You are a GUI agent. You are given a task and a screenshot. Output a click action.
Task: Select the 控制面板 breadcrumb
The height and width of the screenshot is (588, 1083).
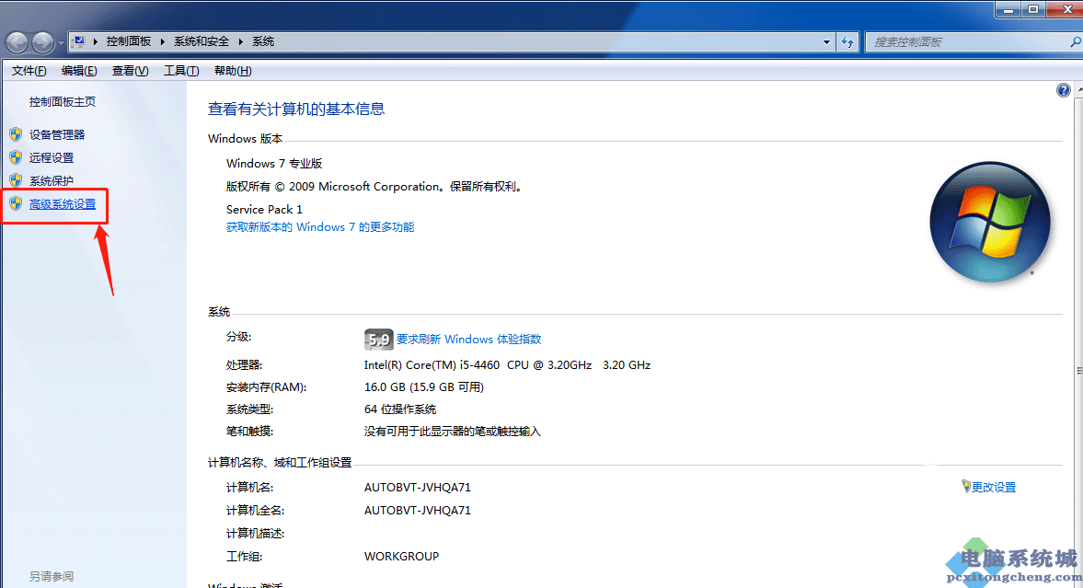click(x=129, y=41)
